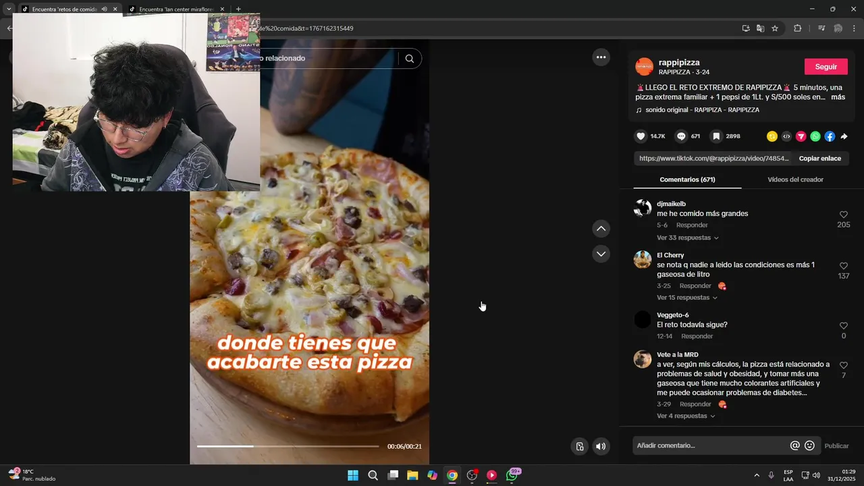Open rappipizza's avatar
The image size is (864, 486).
point(645,66)
